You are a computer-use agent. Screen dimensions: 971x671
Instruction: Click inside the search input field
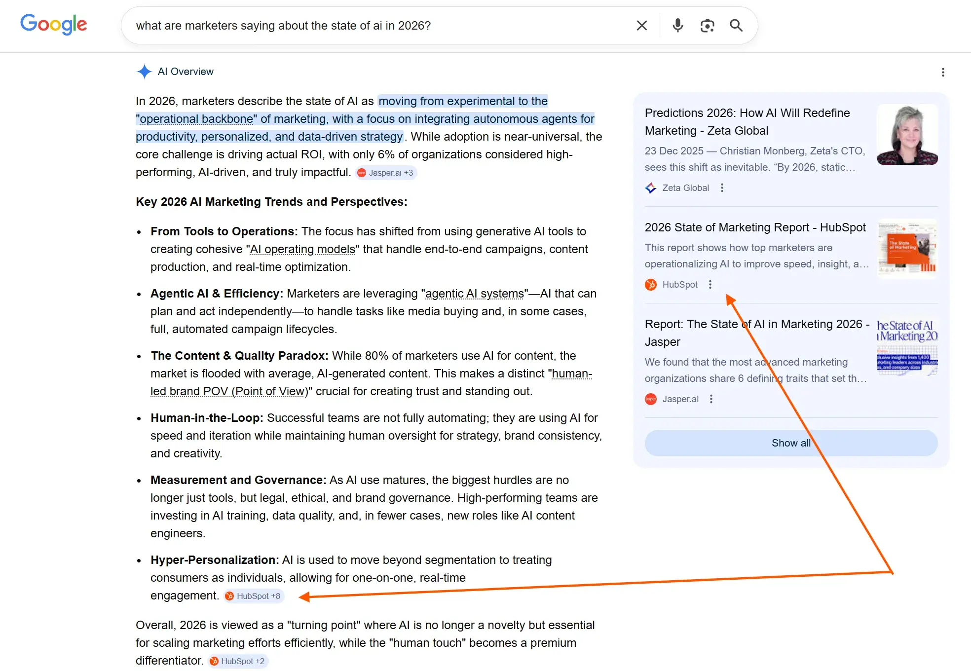(345, 25)
